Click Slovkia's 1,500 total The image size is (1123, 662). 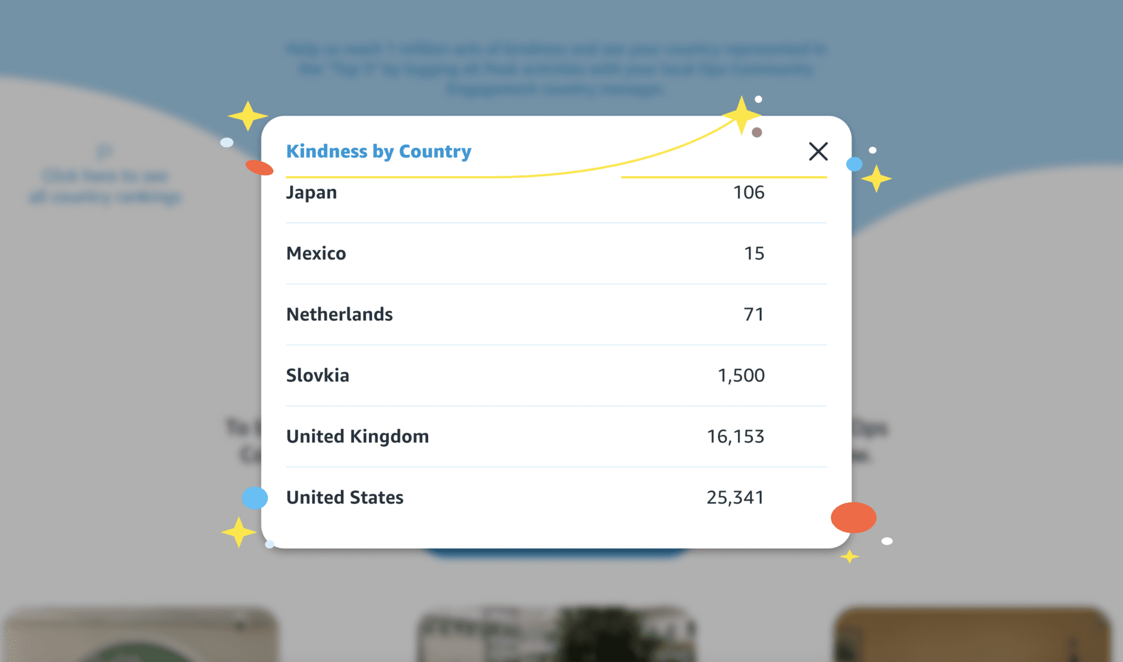pyautogui.click(x=740, y=375)
